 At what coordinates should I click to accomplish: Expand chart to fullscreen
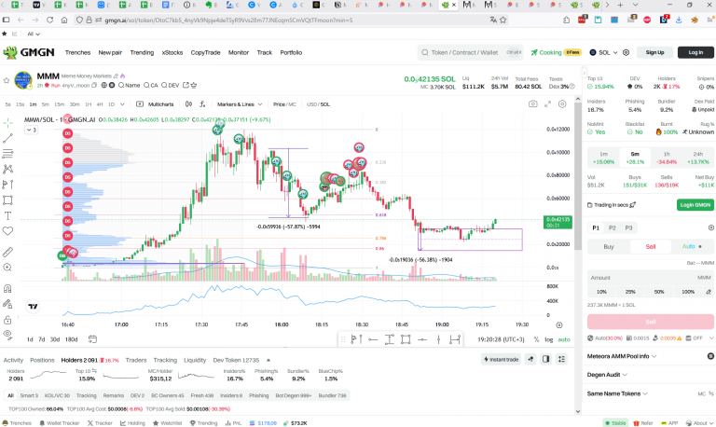click(x=547, y=104)
